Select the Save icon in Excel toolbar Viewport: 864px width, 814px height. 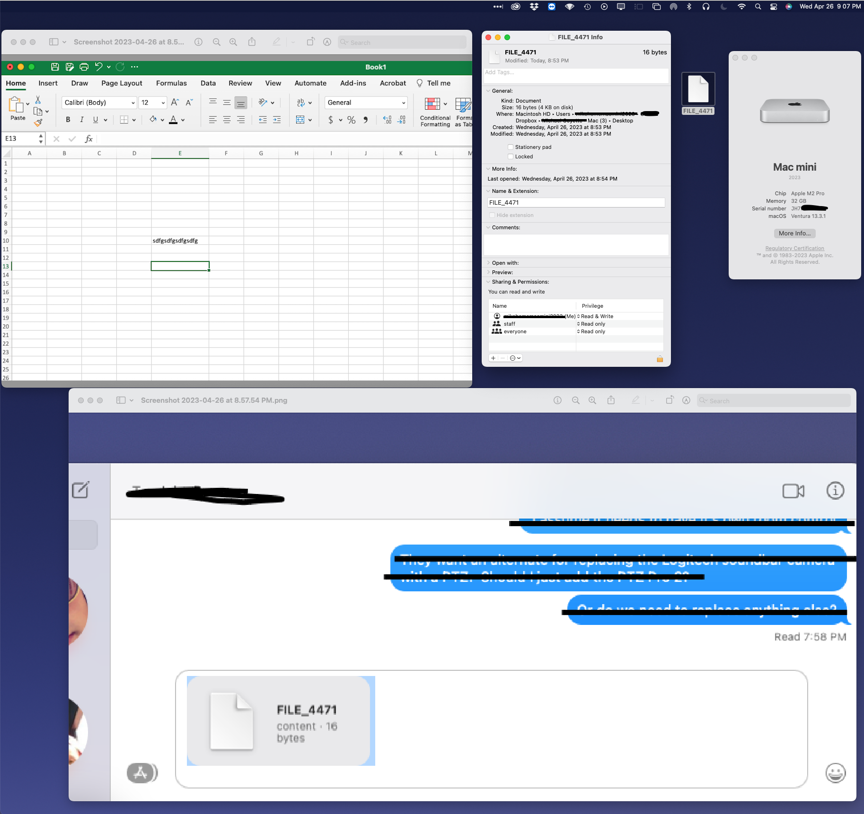pos(55,67)
